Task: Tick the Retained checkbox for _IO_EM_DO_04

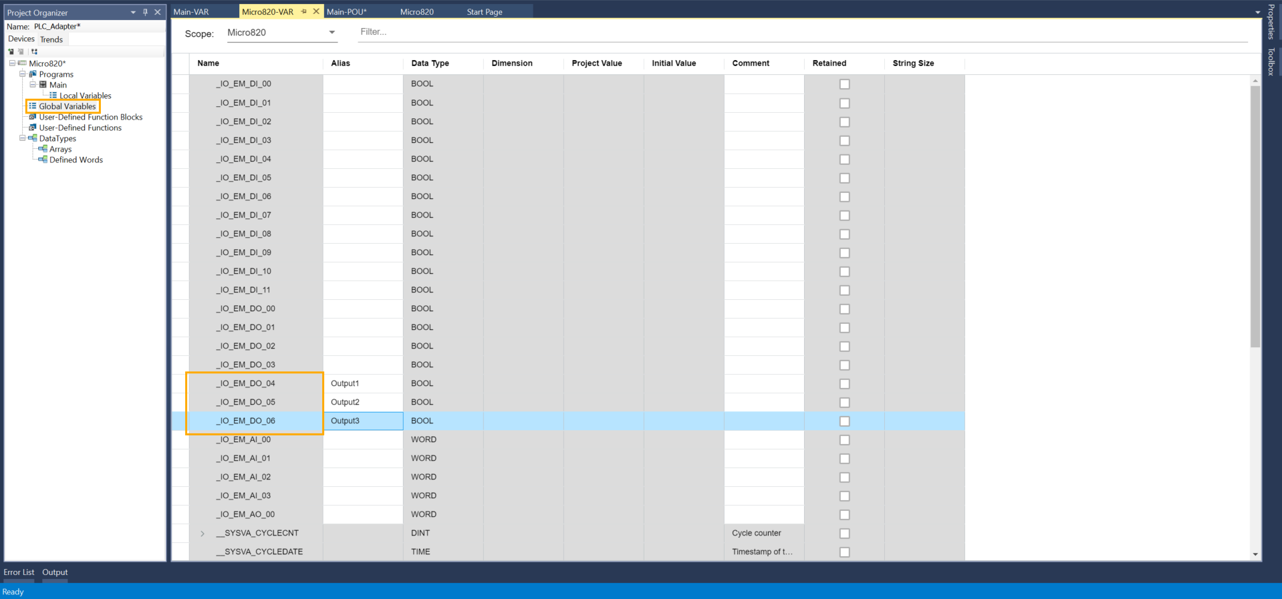Action: pyautogui.click(x=844, y=384)
